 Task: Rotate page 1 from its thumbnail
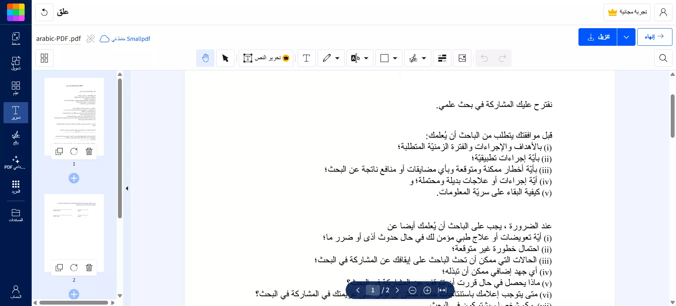point(74,151)
